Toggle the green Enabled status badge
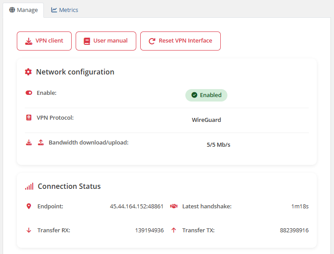Viewport: 334px width, 254px height. pos(206,95)
